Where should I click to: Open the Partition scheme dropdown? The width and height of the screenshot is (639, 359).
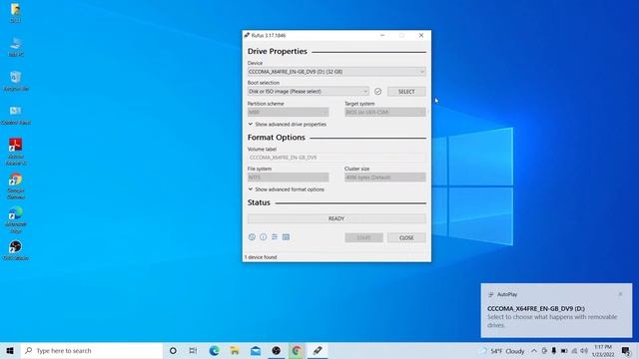click(288, 112)
